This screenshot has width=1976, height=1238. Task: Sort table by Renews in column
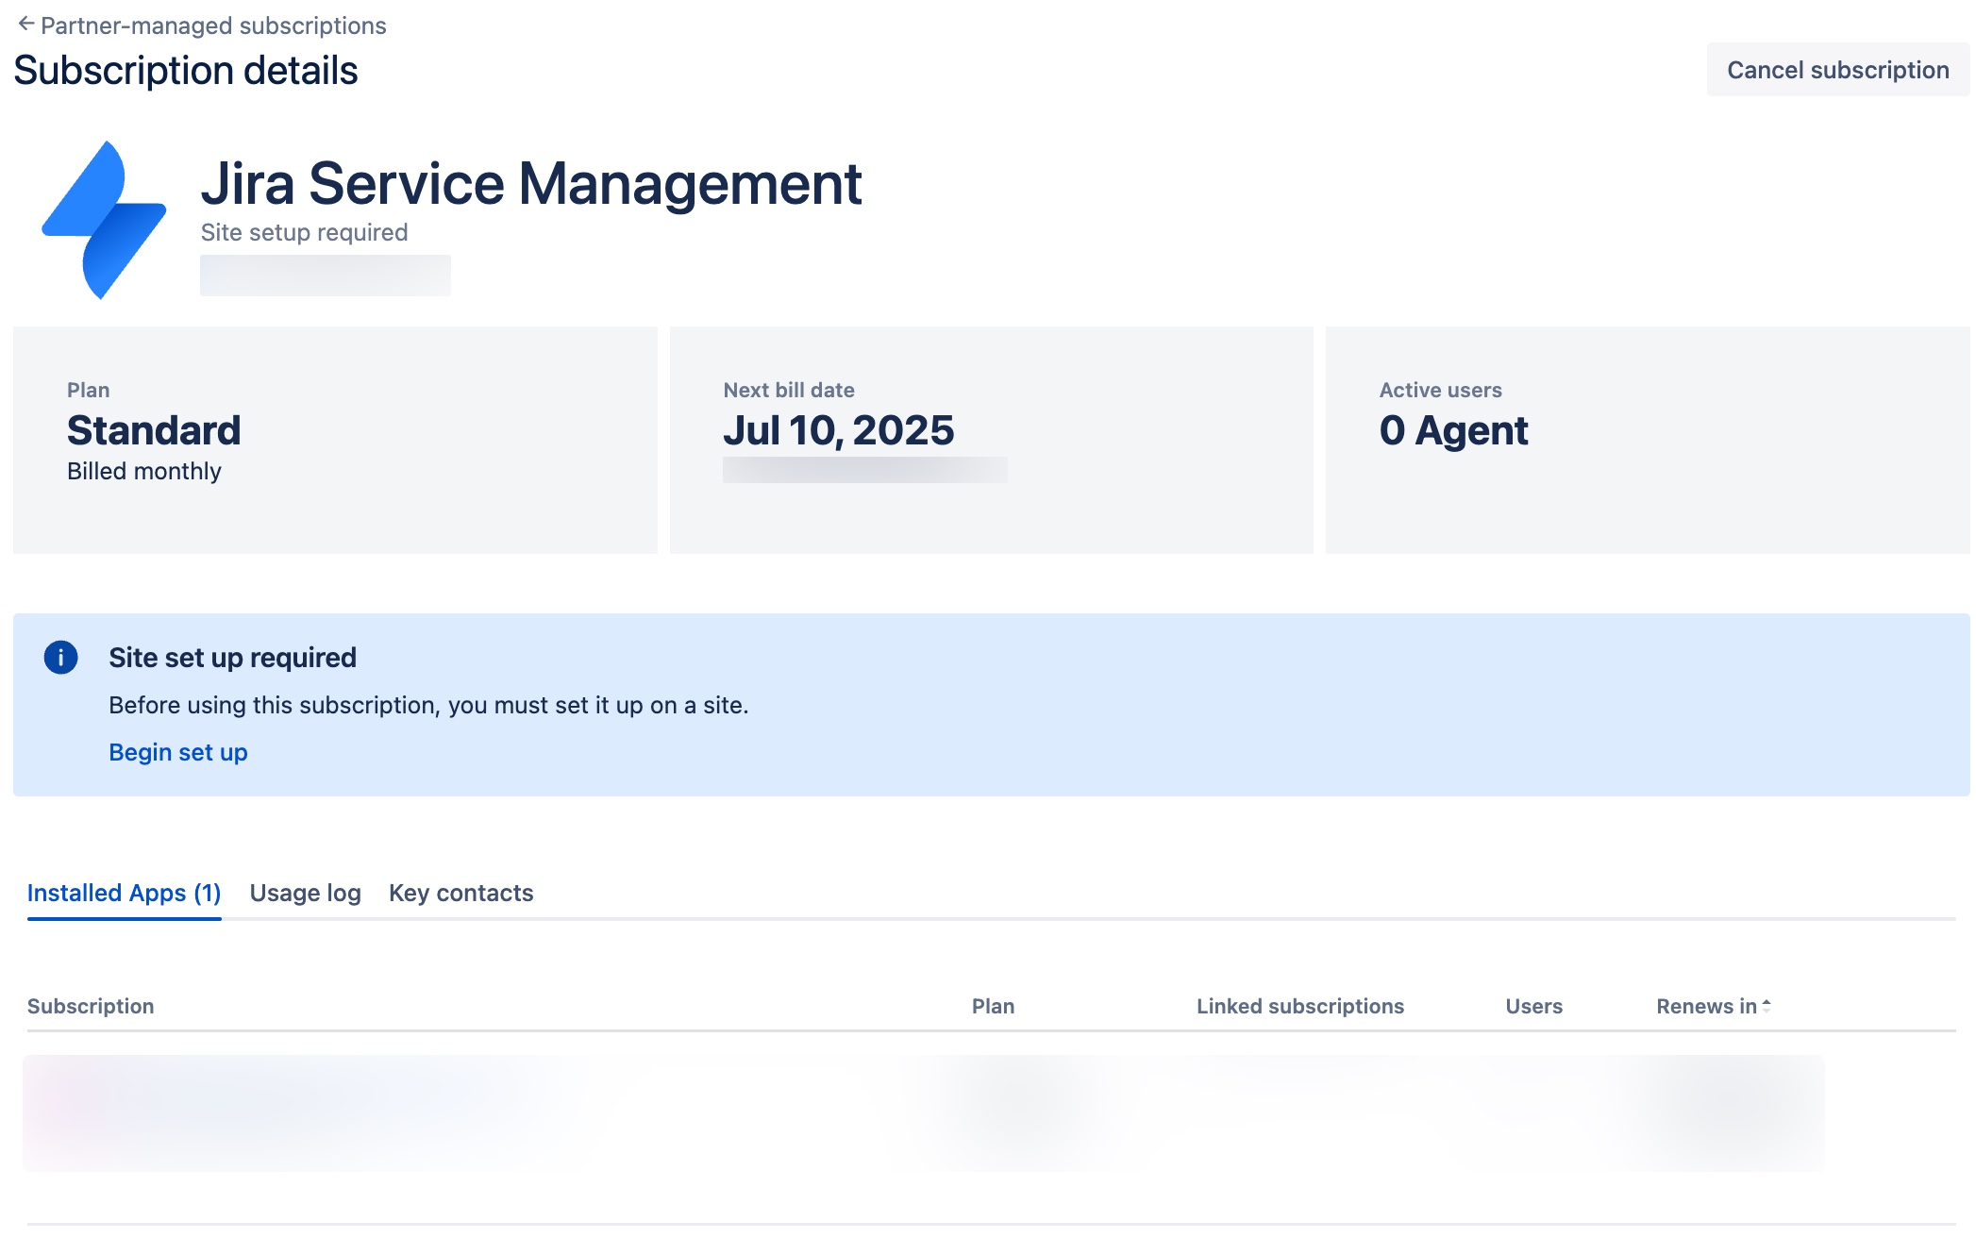(x=1714, y=1006)
